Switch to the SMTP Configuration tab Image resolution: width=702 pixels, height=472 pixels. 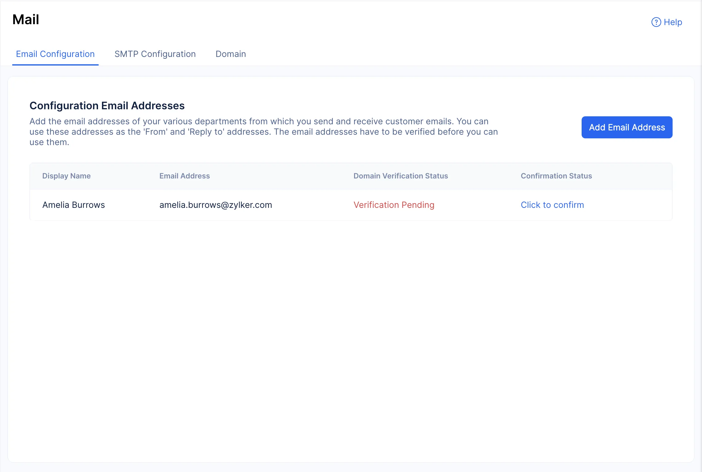coord(155,54)
